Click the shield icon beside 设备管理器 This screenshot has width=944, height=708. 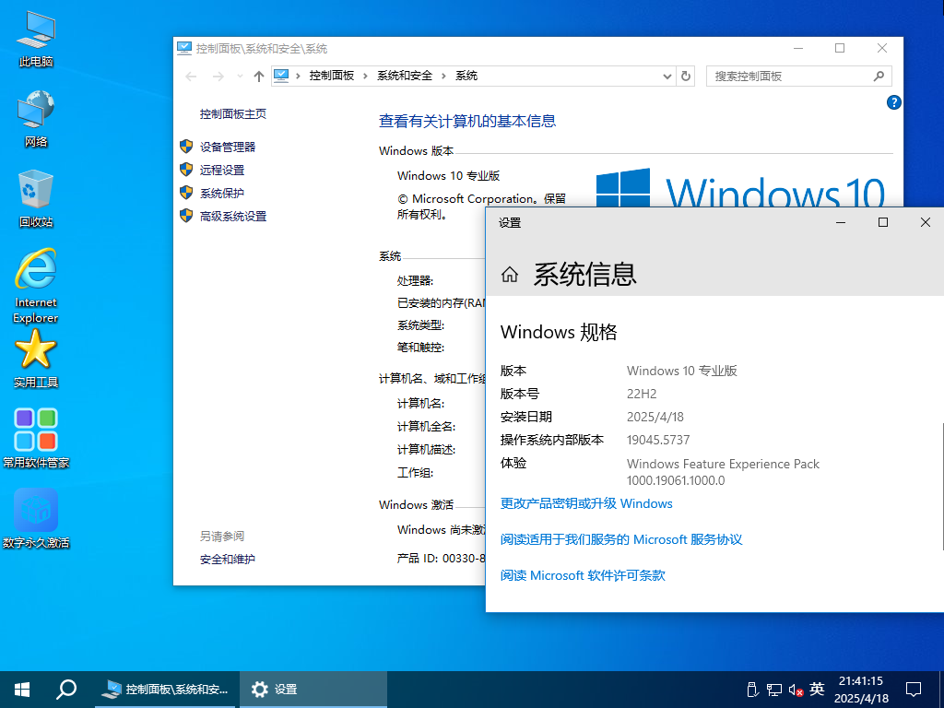tap(186, 147)
